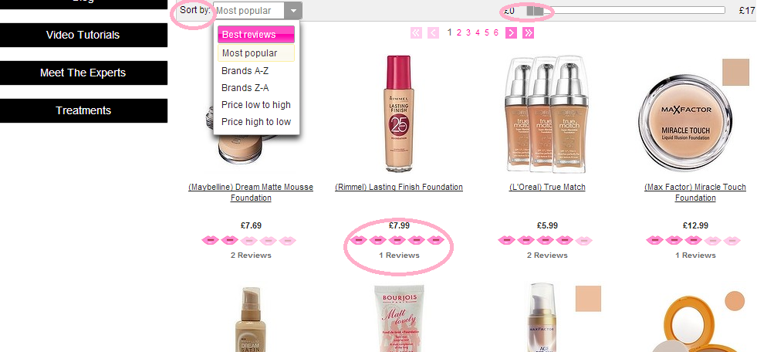Advance to next page using pink right arrow

tap(512, 33)
